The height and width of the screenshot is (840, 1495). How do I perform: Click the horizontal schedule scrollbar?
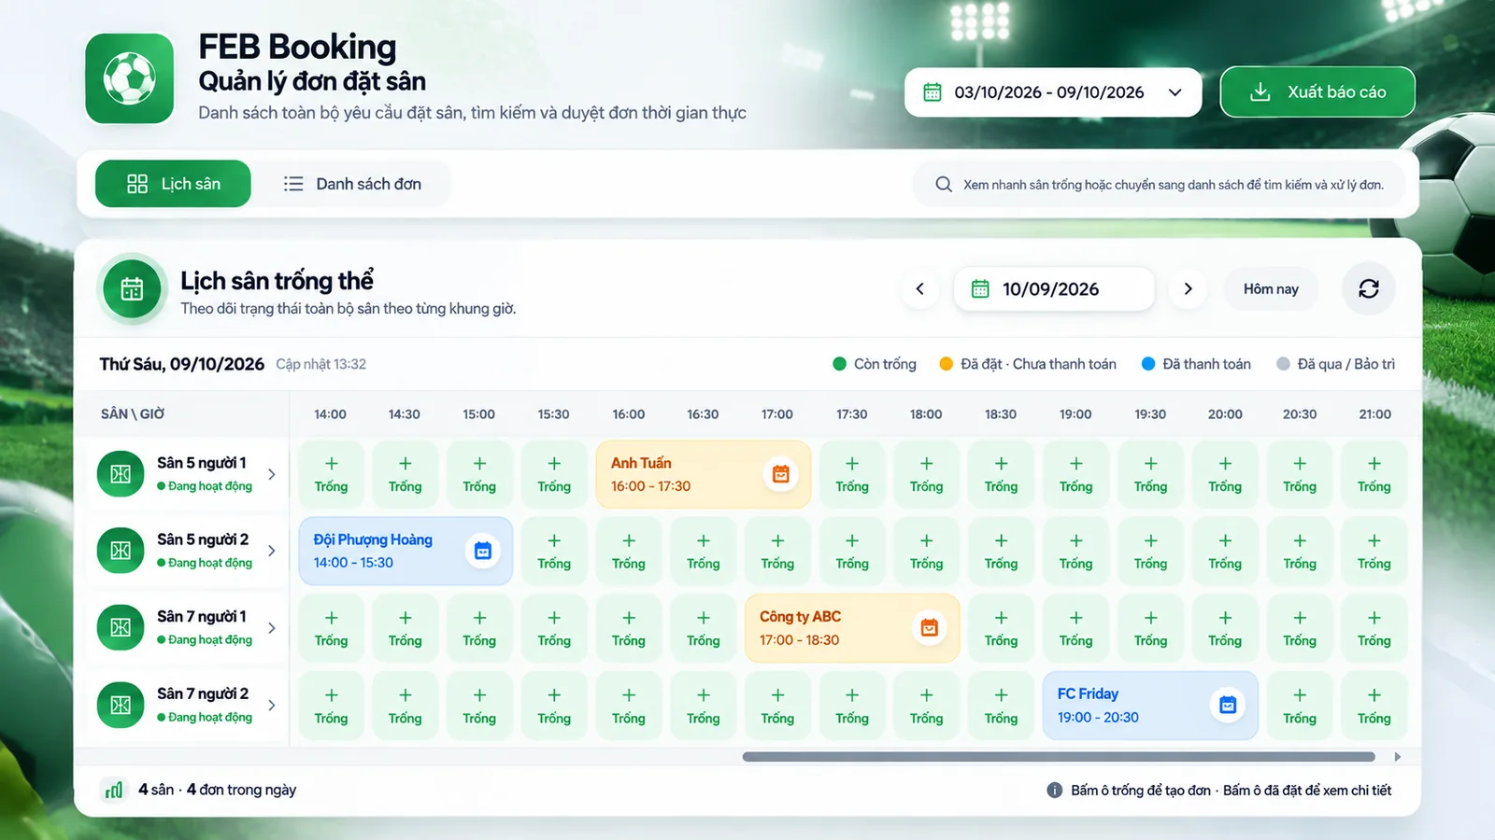click(1059, 757)
